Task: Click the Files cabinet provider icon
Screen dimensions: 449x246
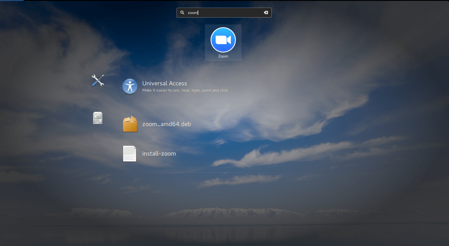Action: (x=98, y=118)
